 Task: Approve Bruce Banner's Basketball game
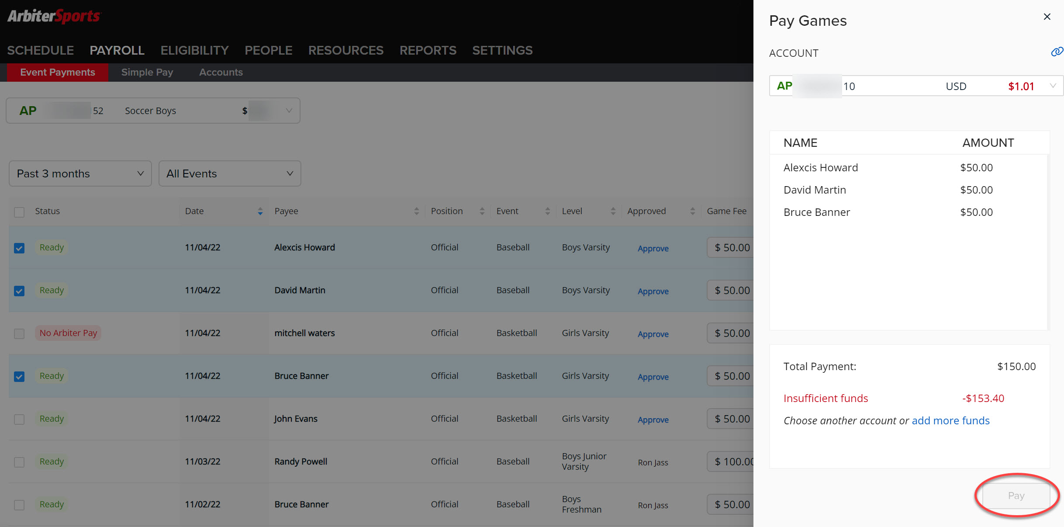653,377
